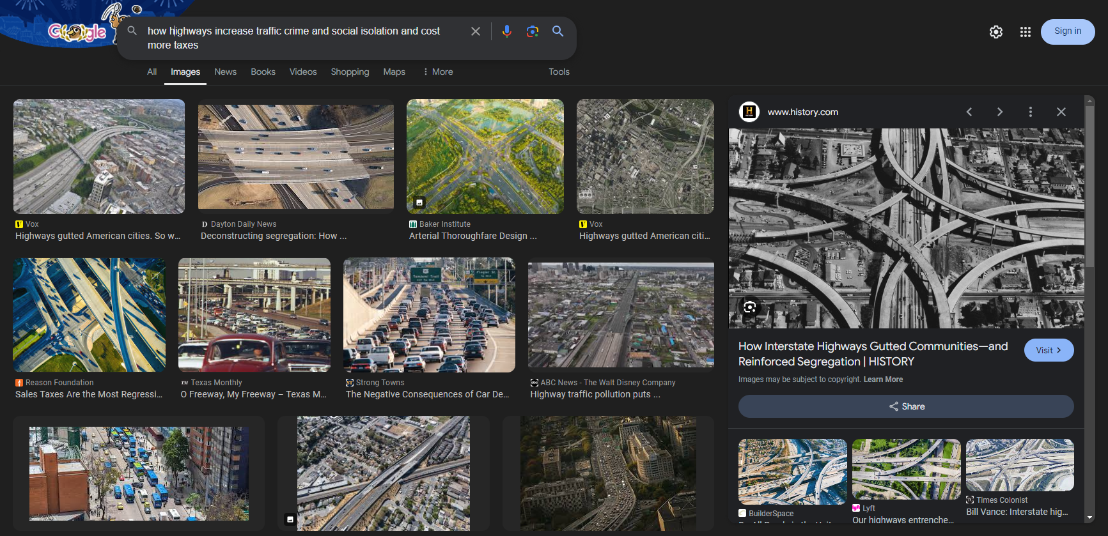Click the Baker Institute favicon

(413, 224)
